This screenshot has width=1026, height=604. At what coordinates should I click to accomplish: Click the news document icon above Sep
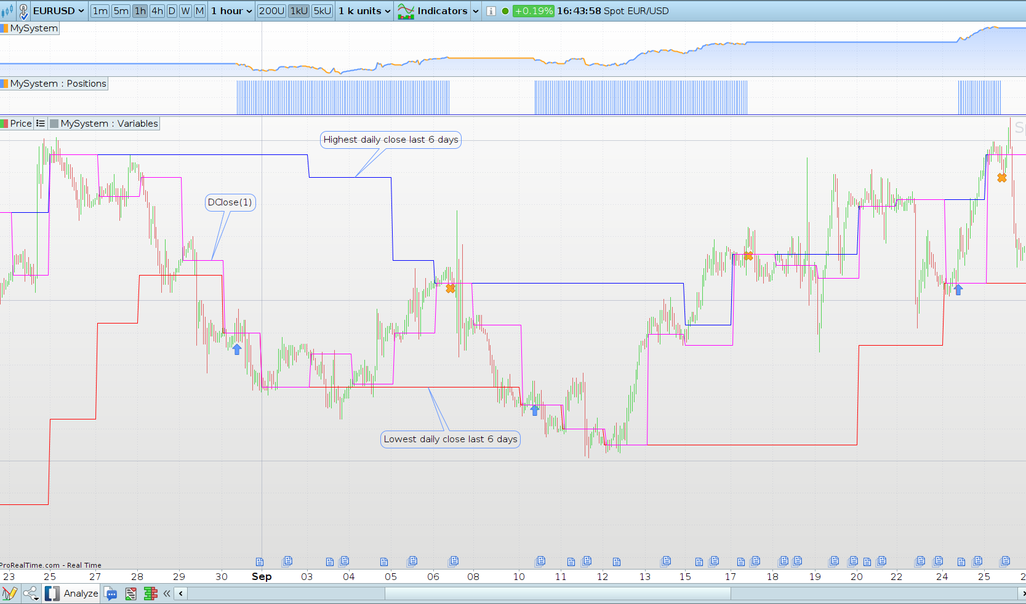point(260,562)
